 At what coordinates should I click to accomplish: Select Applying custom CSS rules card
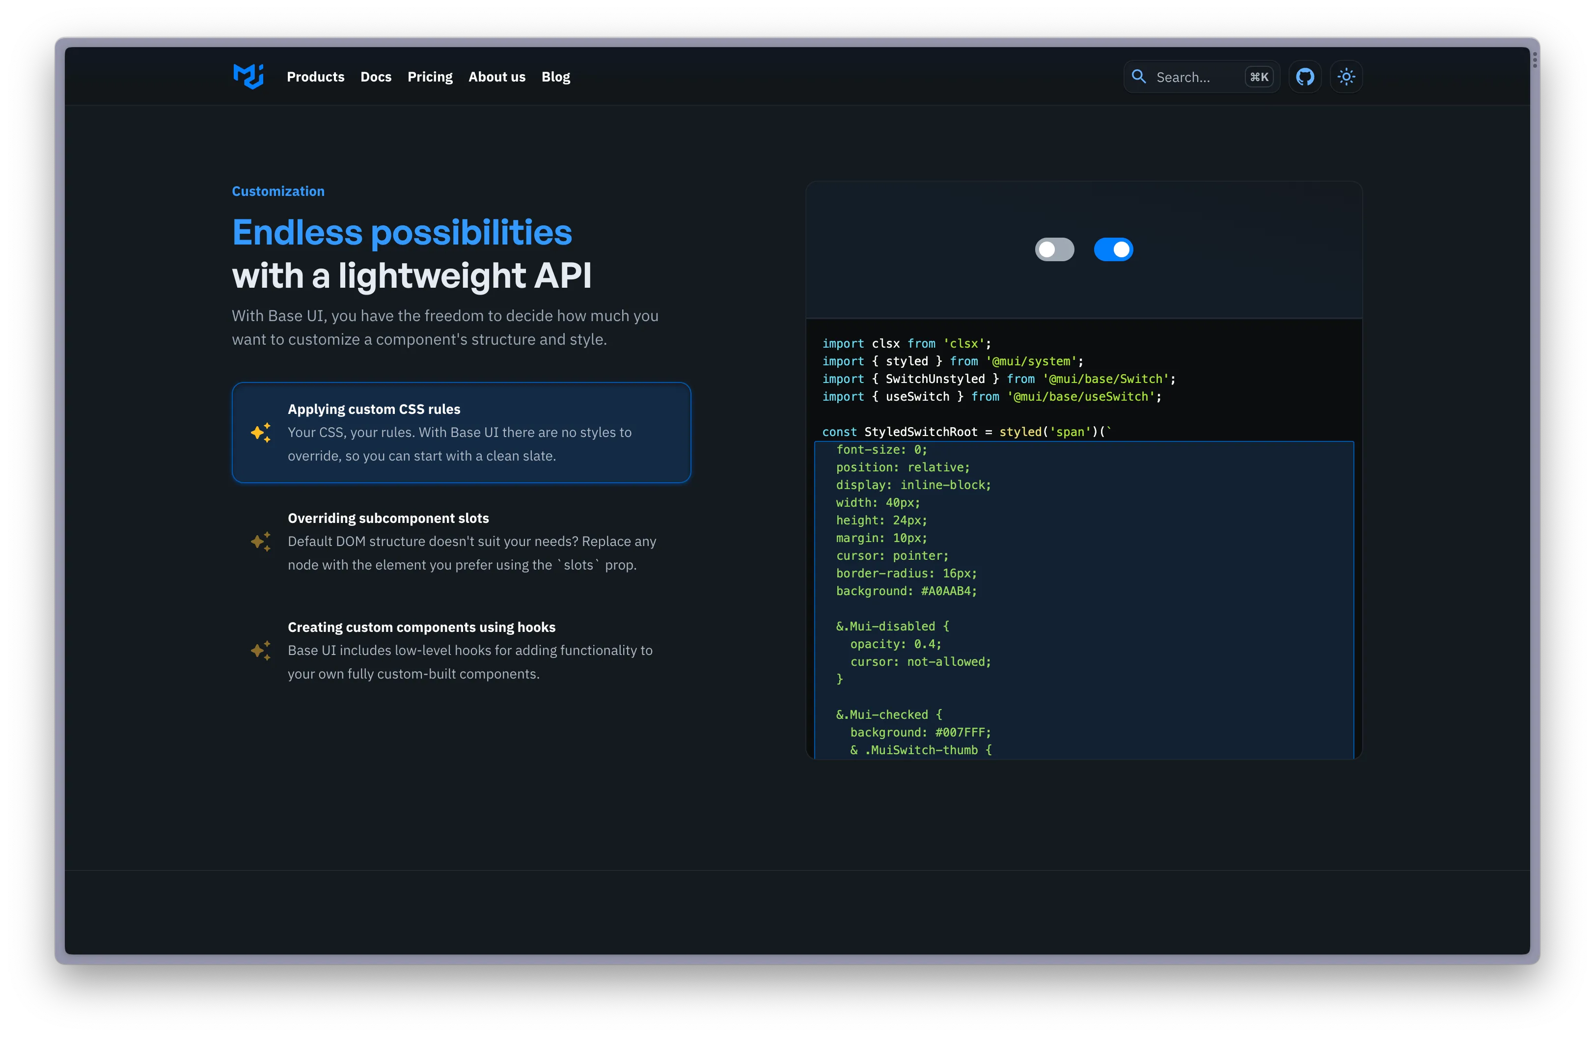click(461, 433)
